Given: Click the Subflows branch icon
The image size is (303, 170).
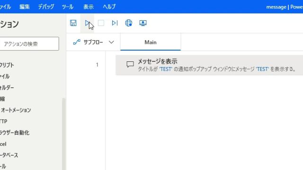Looking at the screenshot, I should (77, 42).
